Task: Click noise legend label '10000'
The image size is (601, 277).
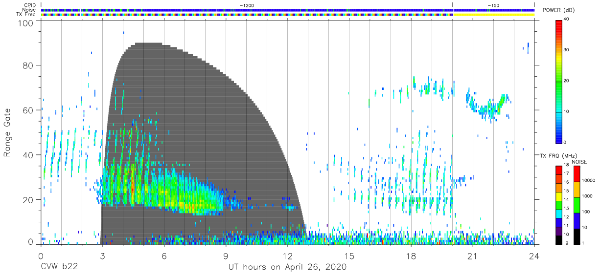Action: point(589,180)
